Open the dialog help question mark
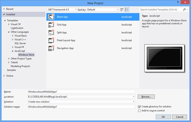The width and height of the screenshot is (191, 122). (x=178, y=2)
